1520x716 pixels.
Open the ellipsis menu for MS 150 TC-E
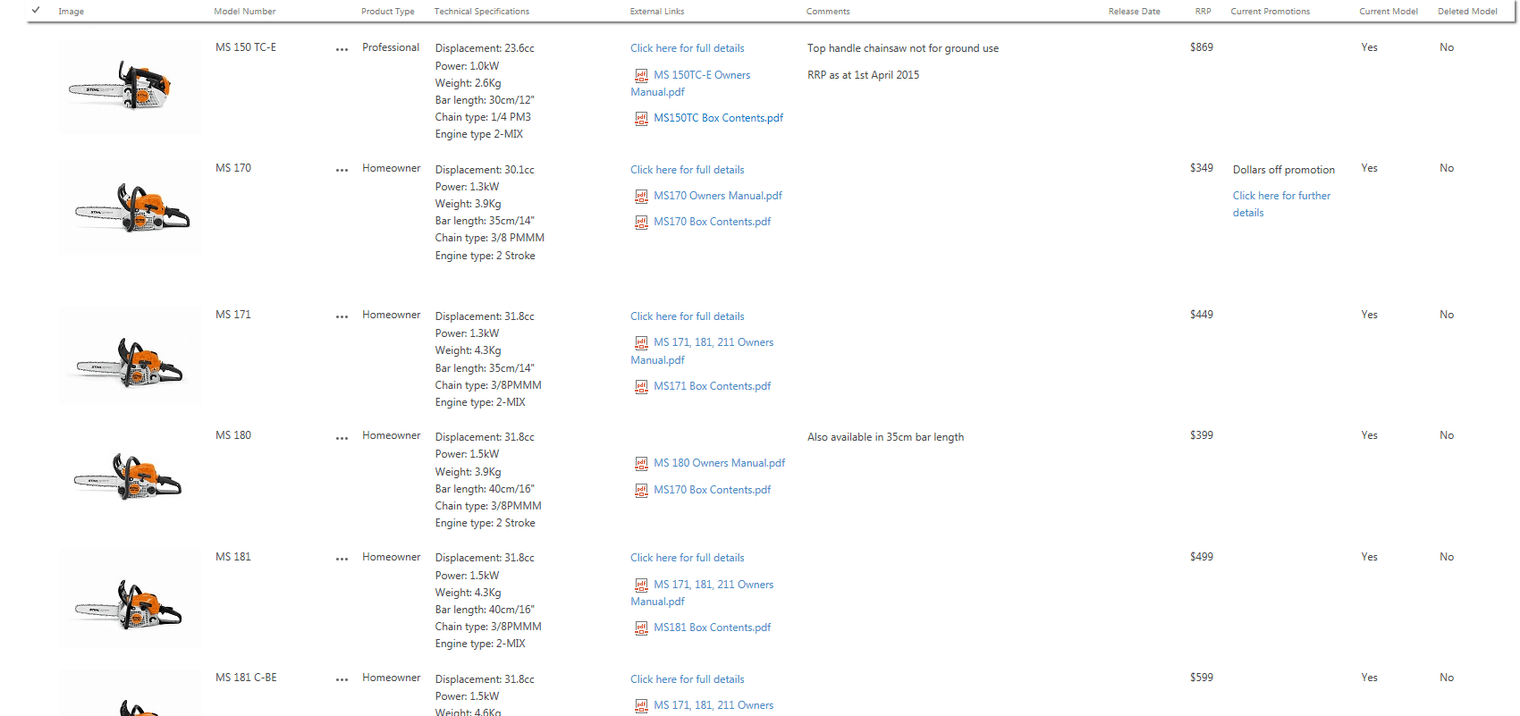[342, 49]
